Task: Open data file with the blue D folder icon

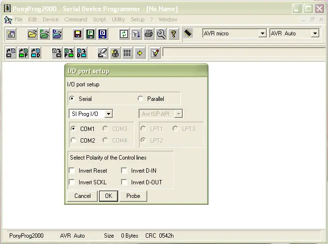Action: 57,34
